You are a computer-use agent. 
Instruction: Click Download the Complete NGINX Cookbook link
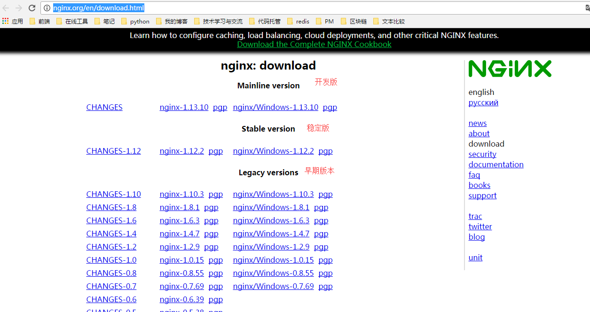click(x=314, y=44)
